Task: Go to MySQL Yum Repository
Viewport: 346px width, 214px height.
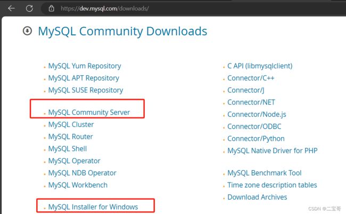Action: [x=85, y=66]
